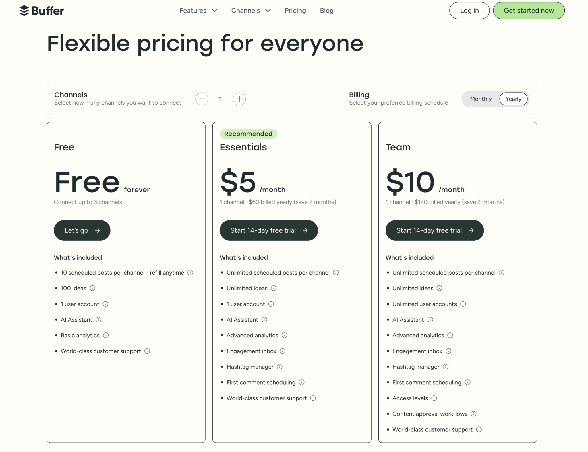Click the info icon beside Hashtag manager
The width and height of the screenshot is (588, 452).
(279, 367)
